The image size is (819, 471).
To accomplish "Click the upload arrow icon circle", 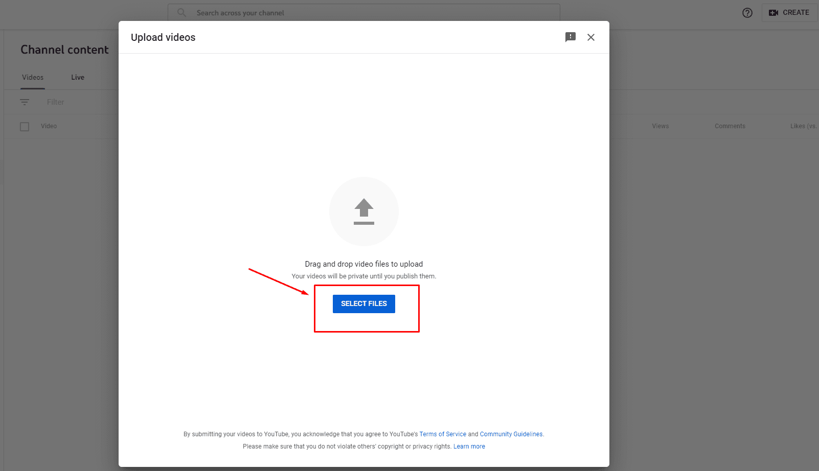I will coord(364,211).
